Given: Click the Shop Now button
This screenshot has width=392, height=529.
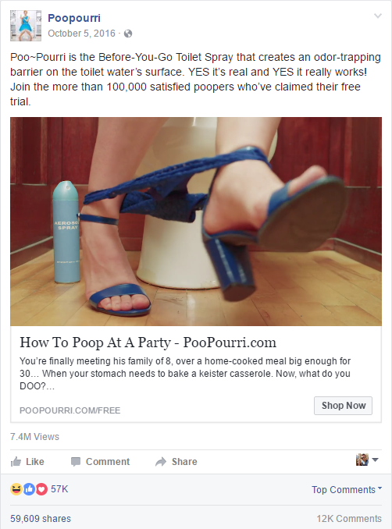Looking at the screenshot, I should 343,406.
